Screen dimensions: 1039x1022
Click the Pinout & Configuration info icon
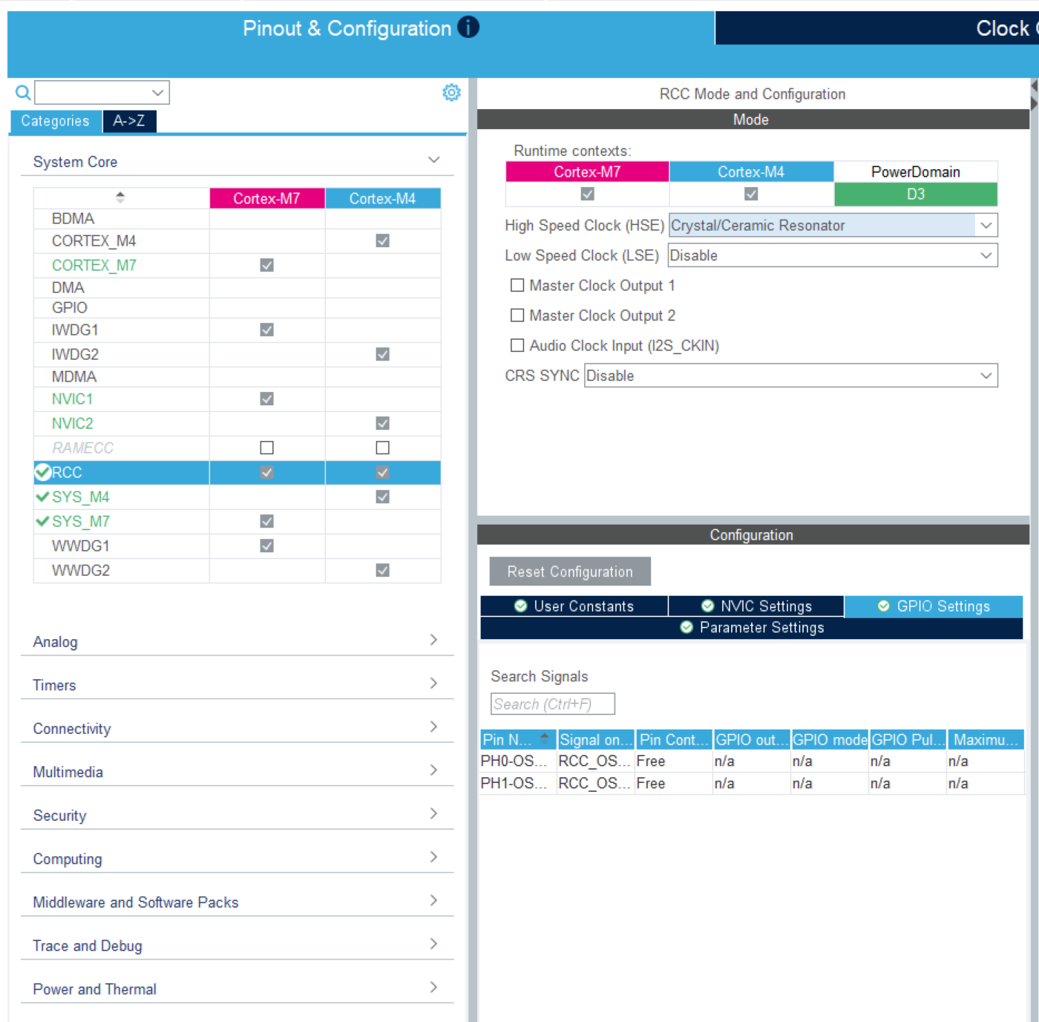468,27
